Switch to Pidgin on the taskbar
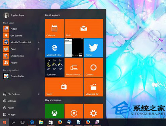This screenshot has width=166, height=126. (97, 122)
